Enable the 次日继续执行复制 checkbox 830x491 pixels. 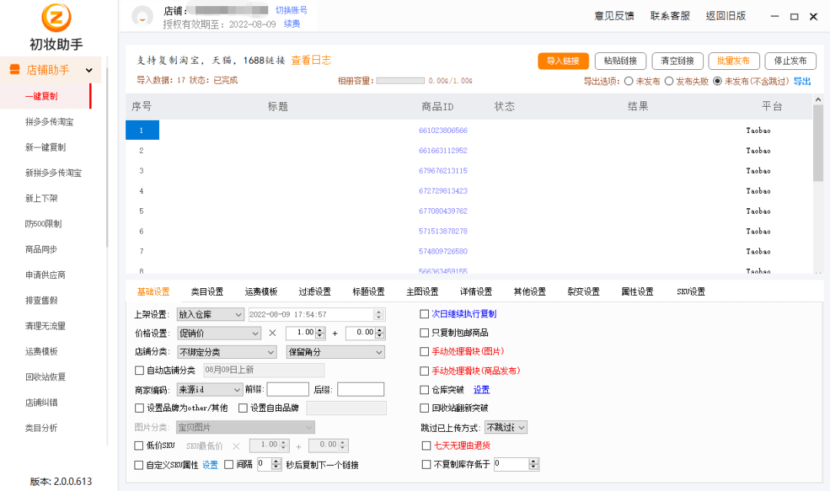pos(424,314)
